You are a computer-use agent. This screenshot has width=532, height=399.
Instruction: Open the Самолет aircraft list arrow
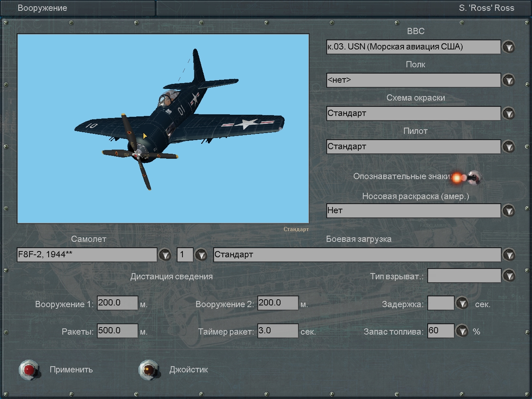coord(165,255)
